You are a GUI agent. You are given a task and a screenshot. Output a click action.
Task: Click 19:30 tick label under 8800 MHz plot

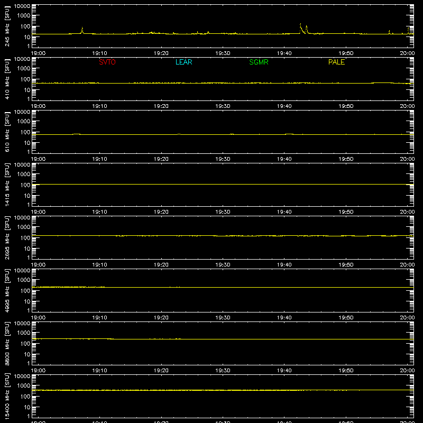pos(223,371)
